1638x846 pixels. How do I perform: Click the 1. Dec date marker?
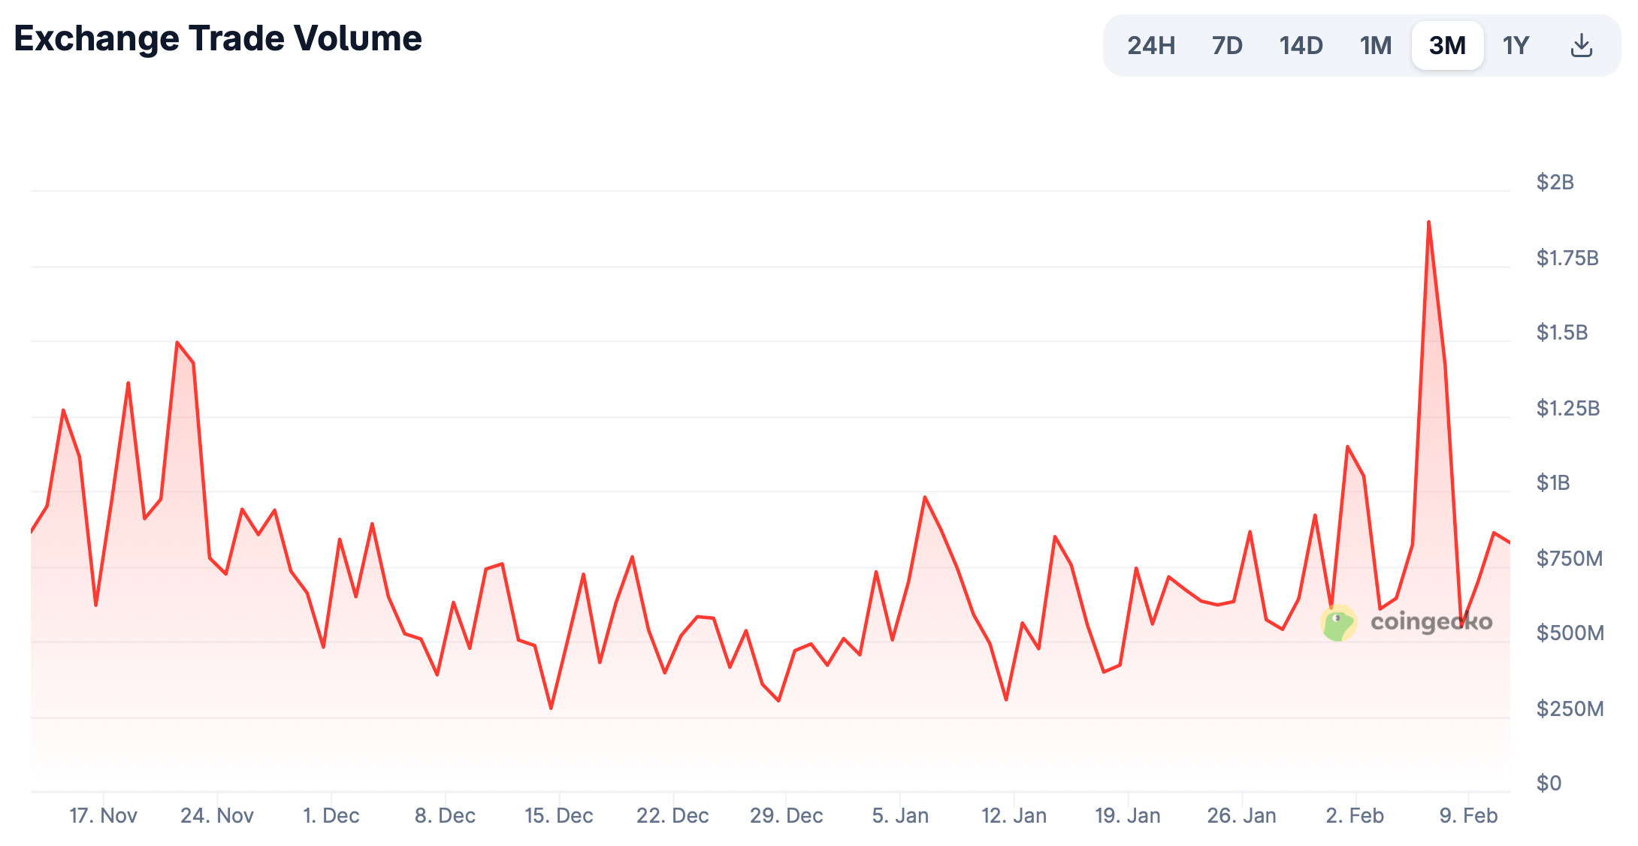[331, 816]
